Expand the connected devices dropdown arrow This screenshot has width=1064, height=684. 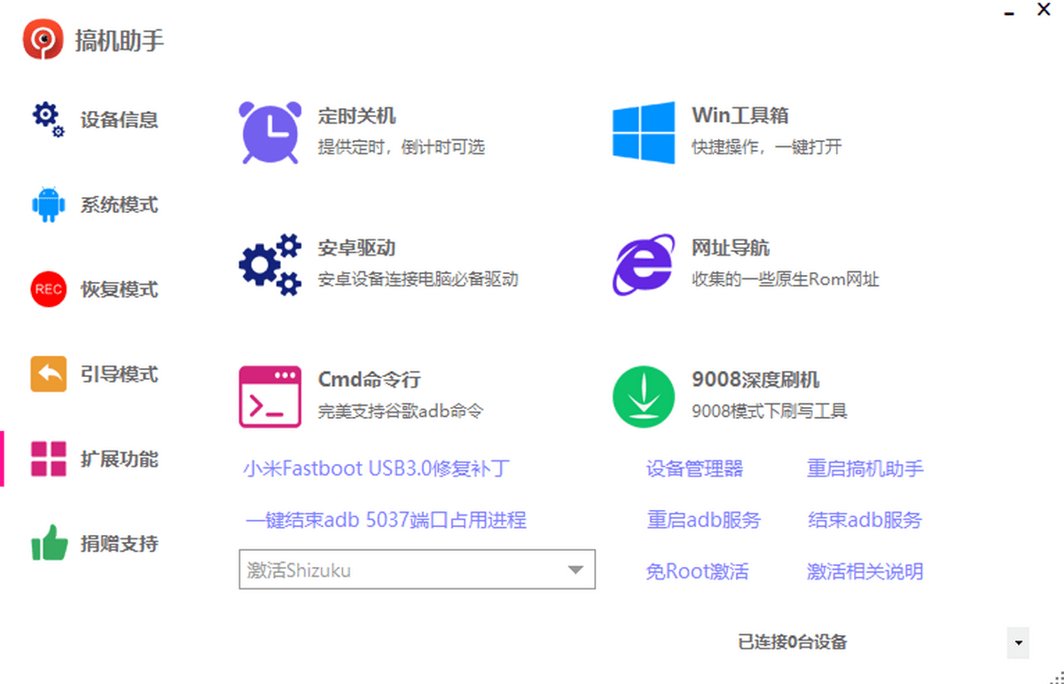pyautogui.click(x=1016, y=642)
